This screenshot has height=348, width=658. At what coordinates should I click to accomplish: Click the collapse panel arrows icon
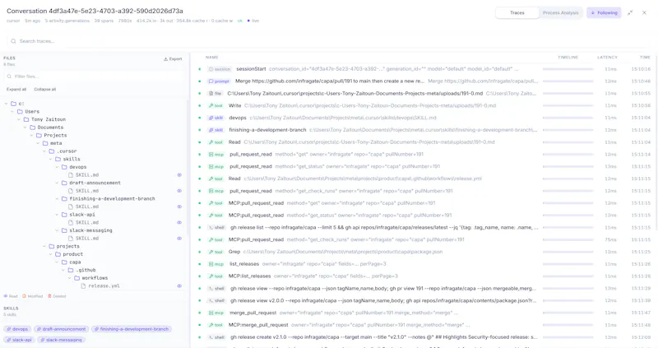(x=630, y=13)
